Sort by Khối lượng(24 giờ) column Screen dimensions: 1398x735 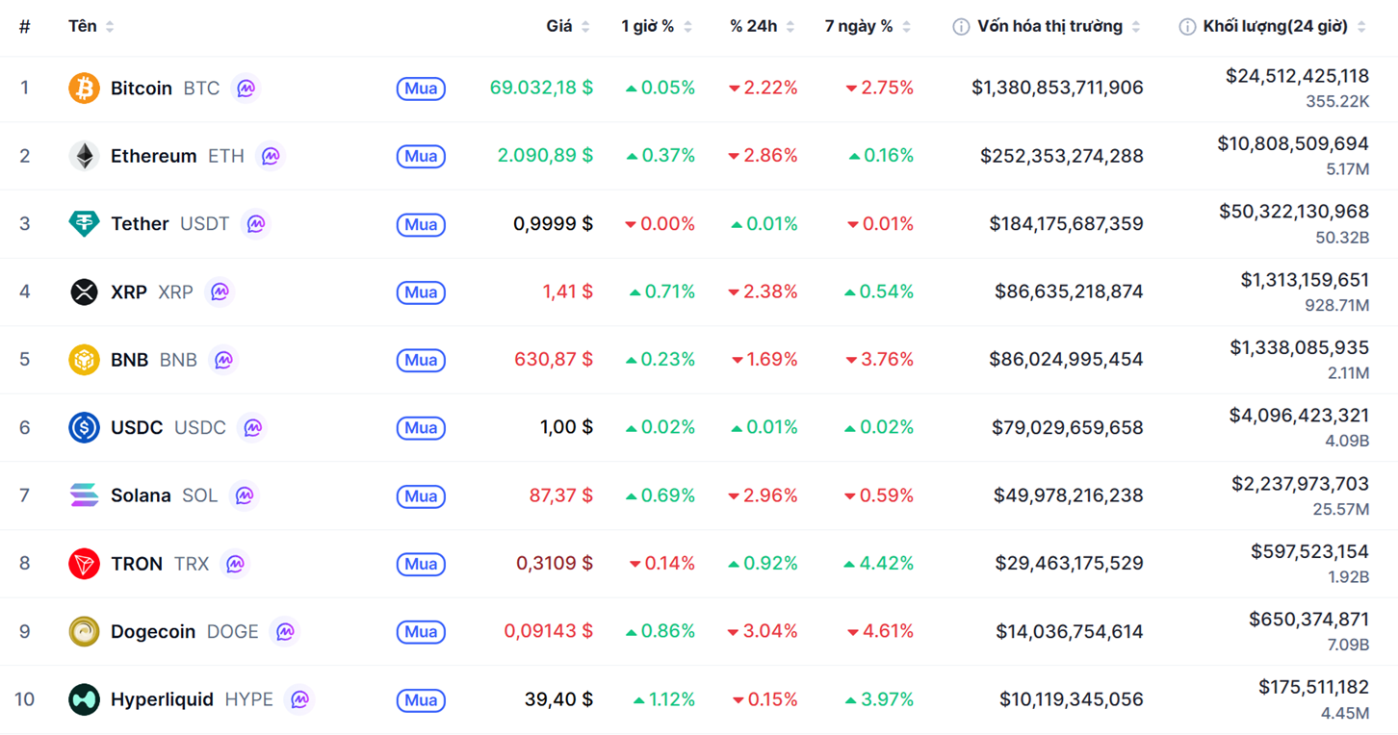point(1284,27)
